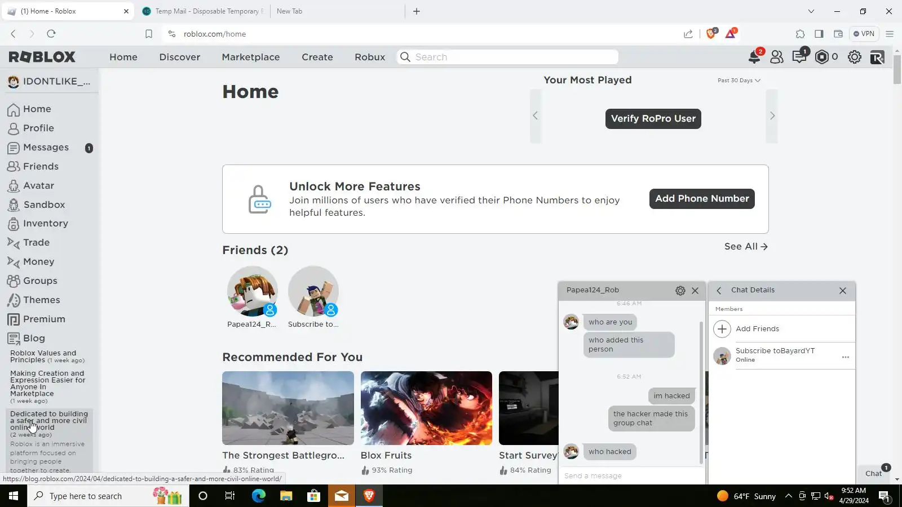Click Home in the top navigation
902x507 pixels.
(x=123, y=57)
